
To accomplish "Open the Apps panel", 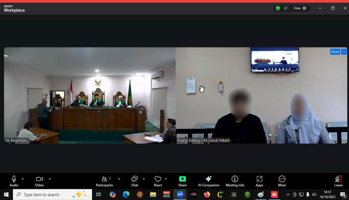I will coord(259,181).
